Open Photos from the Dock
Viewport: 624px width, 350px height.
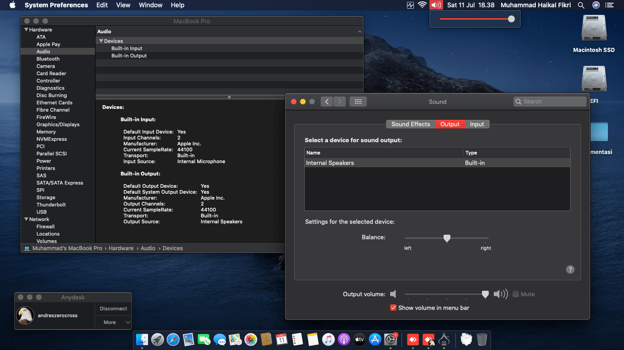pos(251,340)
